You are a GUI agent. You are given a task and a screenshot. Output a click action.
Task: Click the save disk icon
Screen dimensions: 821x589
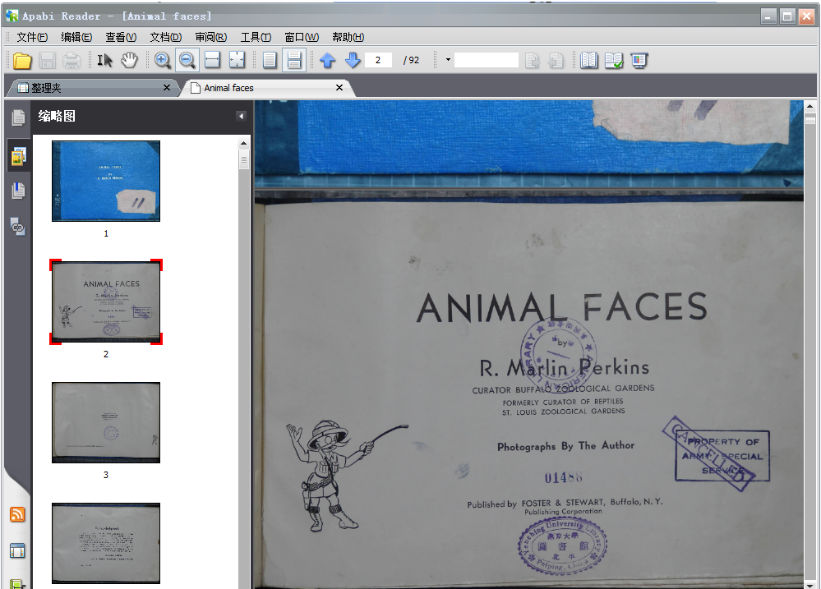point(47,61)
